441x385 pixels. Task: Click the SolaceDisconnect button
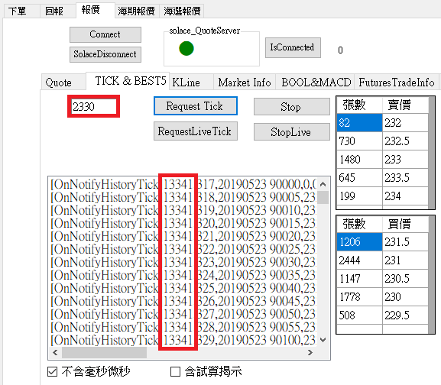tap(105, 54)
